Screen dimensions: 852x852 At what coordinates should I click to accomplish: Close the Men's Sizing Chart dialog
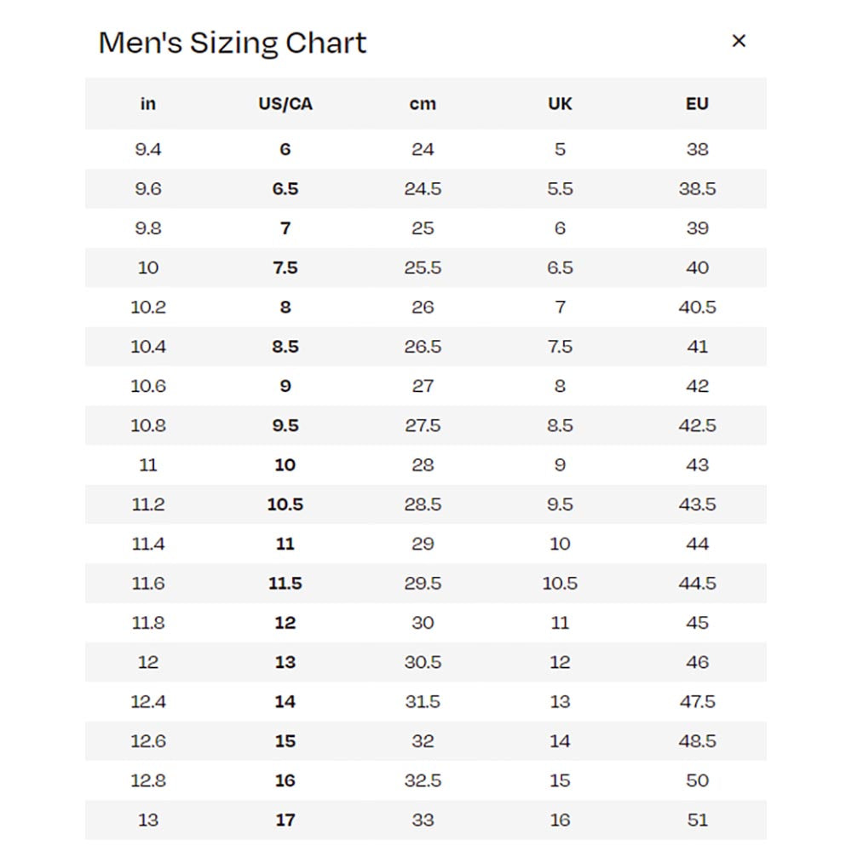point(739,41)
